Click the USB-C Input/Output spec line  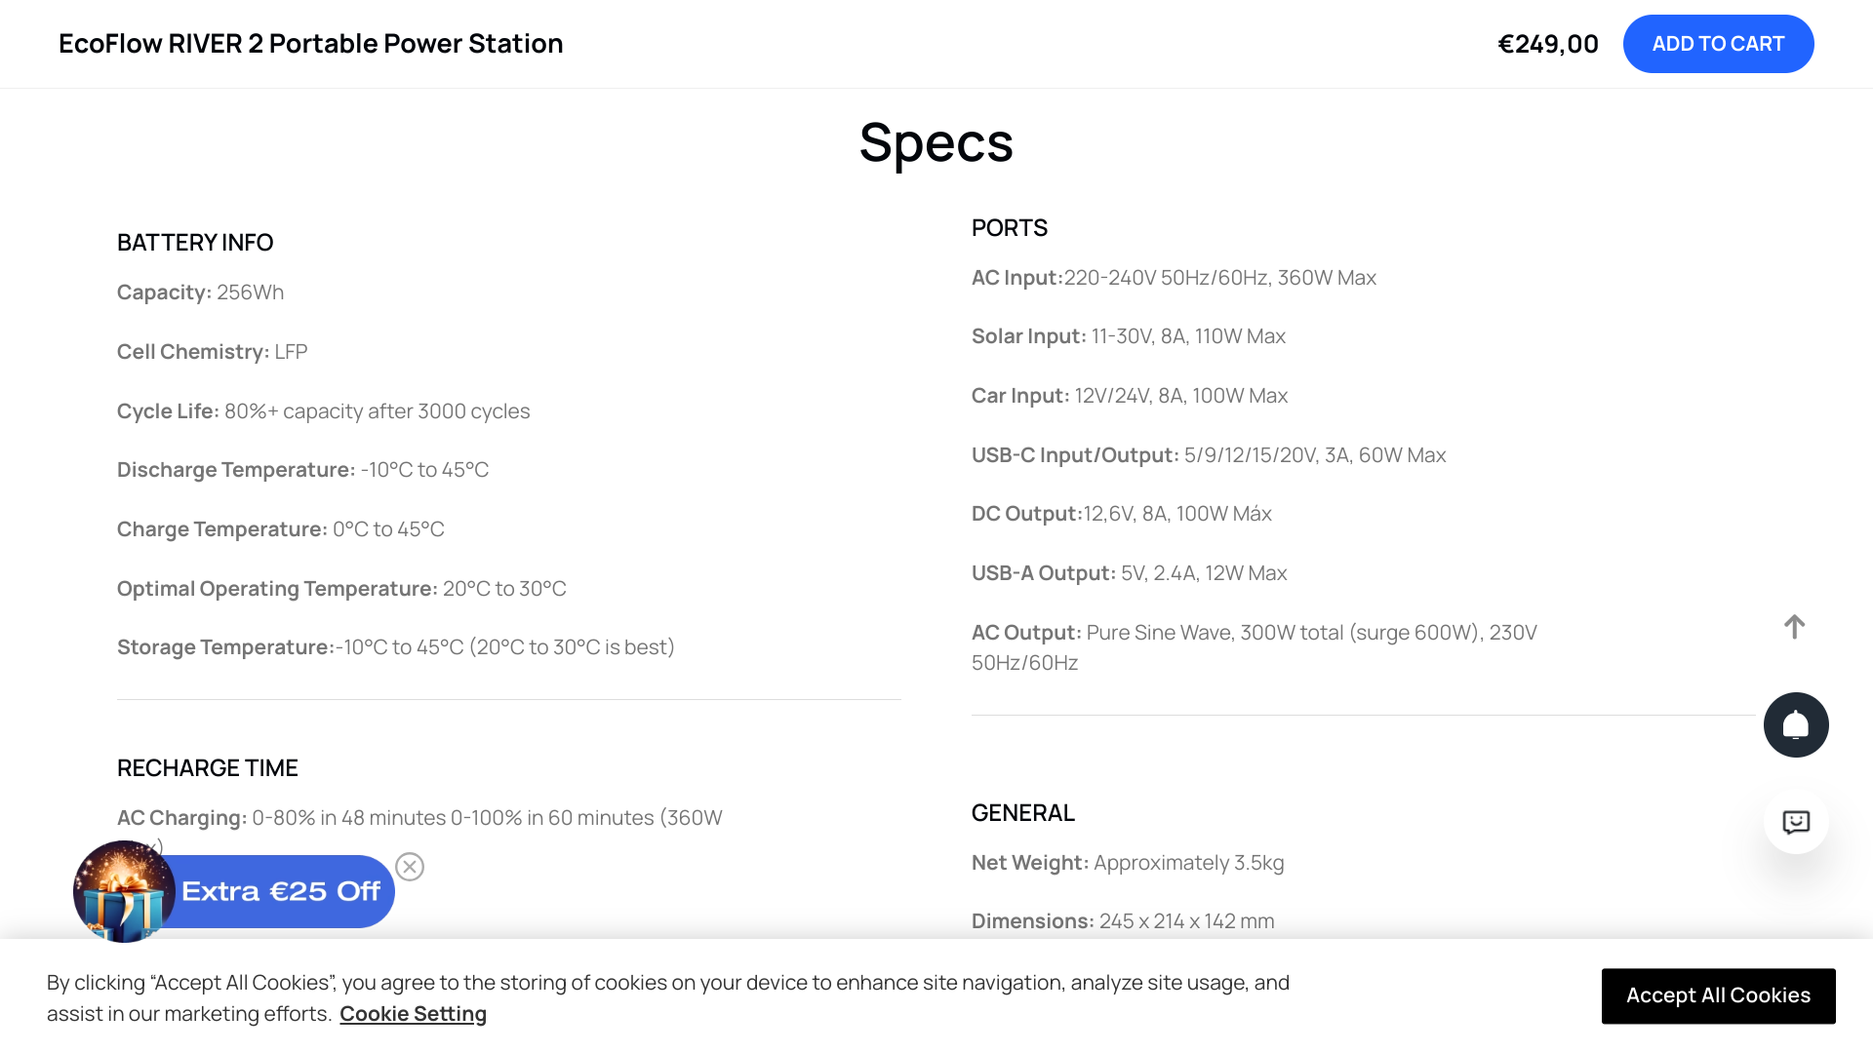1208,455
